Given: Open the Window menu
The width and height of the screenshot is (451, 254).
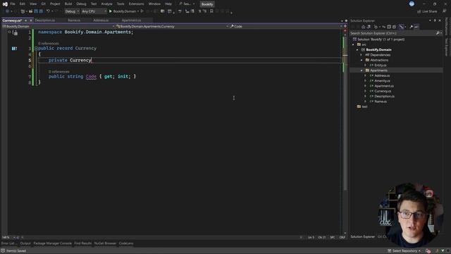Looking at the screenshot, I should (x=154, y=4).
